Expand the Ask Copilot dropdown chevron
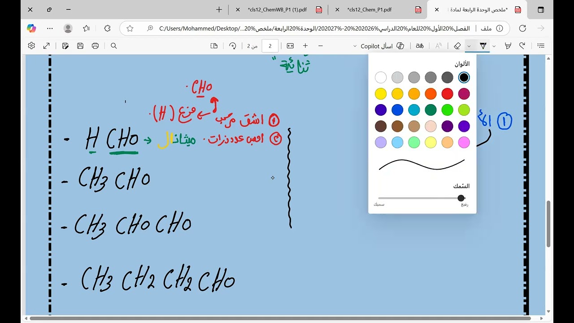The width and height of the screenshot is (574, 323). coord(355,46)
